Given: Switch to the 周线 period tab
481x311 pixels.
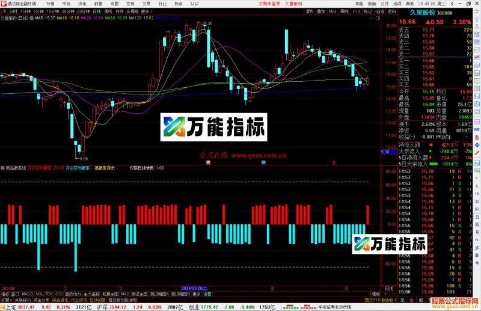Looking at the screenshot, I should (108, 11).
